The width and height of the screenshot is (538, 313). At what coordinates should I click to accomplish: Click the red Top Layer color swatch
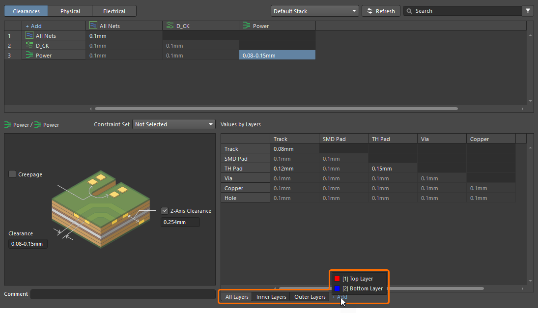[337, 279]
